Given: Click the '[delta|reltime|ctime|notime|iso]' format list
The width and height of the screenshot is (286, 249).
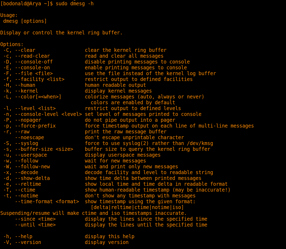Looking at the screenshot, I should point(137,207).
